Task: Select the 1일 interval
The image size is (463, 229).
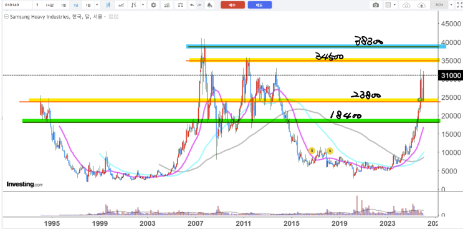Action: [x=64, y=5]
